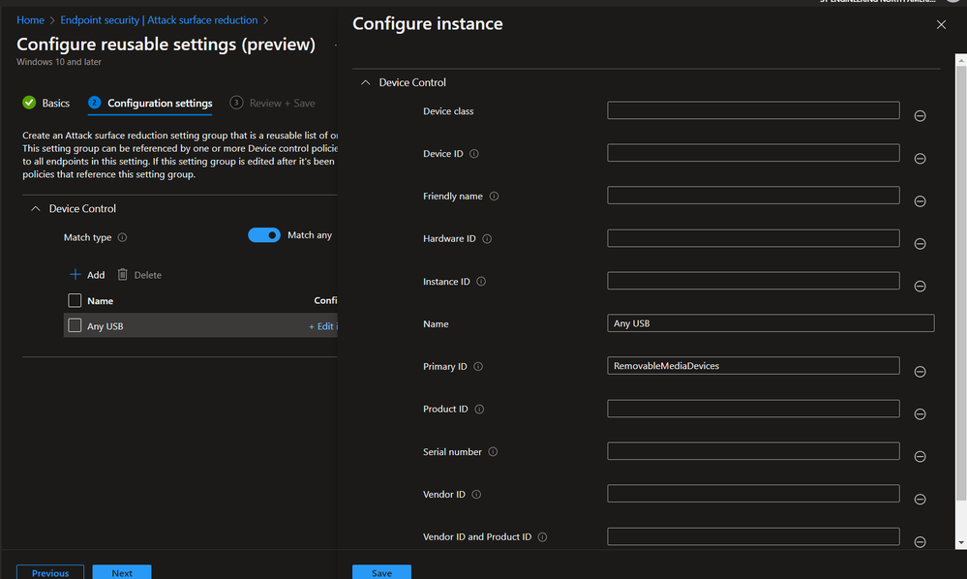Click the scrollbar down arrow
Screen dimensions: 967x579
pyautogui.click(x=961, y=543)
